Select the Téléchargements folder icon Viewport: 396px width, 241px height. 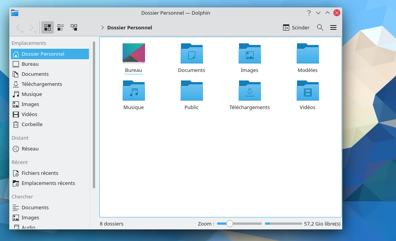coord(249,91)
